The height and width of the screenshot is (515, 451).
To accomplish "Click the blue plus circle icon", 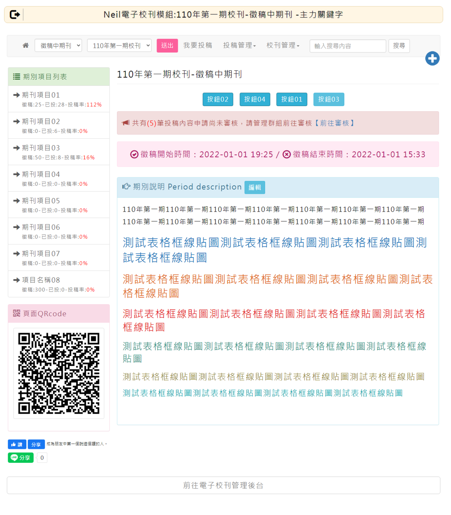I will 432,58.
